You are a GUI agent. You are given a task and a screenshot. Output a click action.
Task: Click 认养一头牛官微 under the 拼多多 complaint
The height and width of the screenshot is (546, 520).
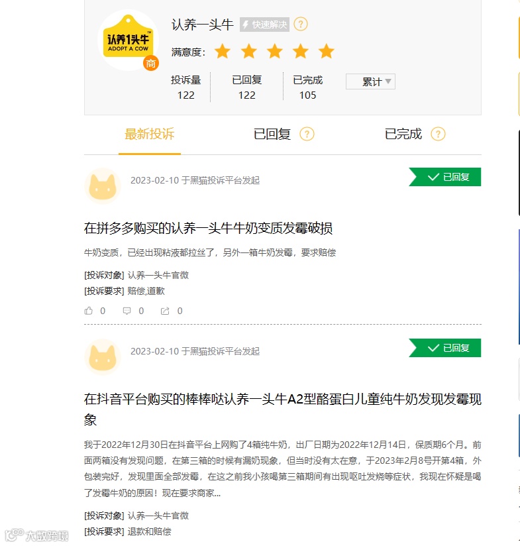pyautogui.click(x=158, y=275)
